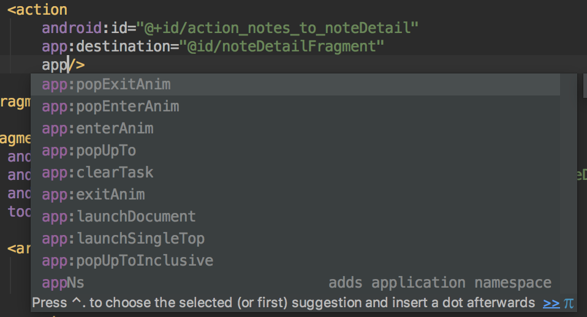Place cursor in android:id attribute value

(277, 28)
